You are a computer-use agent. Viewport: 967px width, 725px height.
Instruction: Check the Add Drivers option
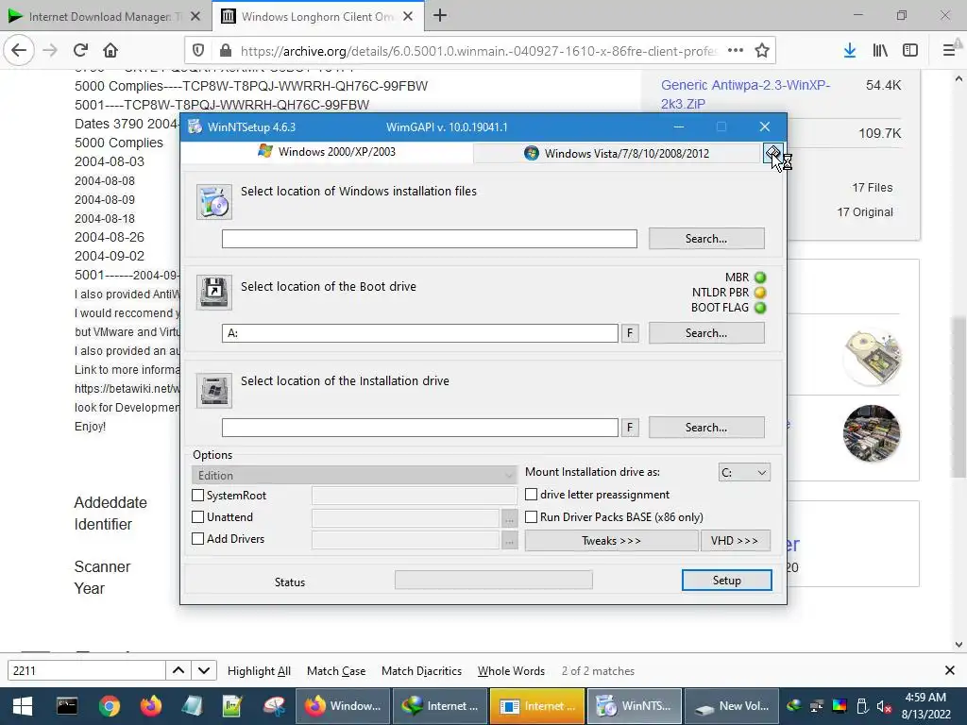198,538
